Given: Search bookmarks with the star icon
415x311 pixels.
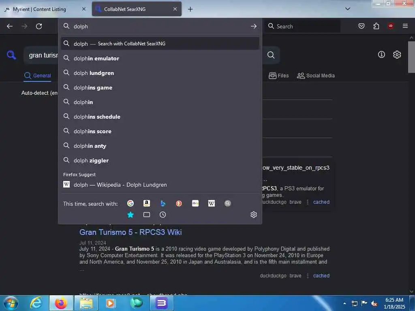Looking at the screenshot, I should [130, 215].
